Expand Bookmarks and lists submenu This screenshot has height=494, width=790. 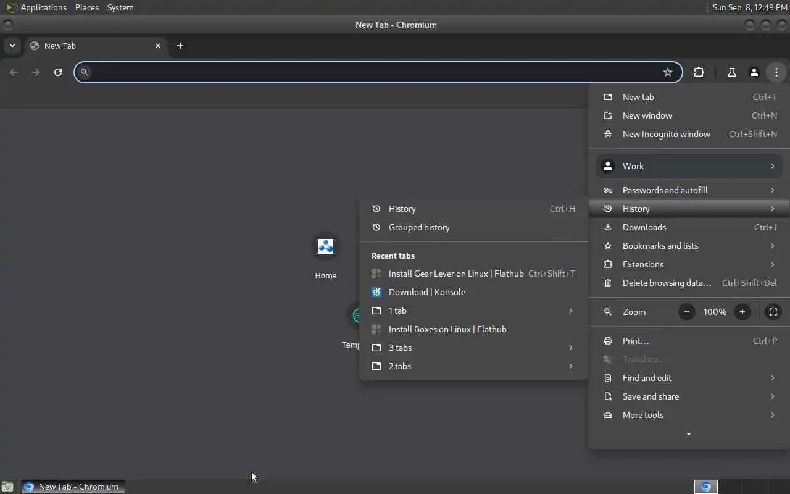pyautogui.click(x=689, y=246)
